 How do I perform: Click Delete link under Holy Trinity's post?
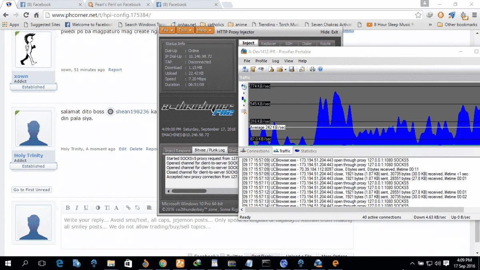pos(136,149)
